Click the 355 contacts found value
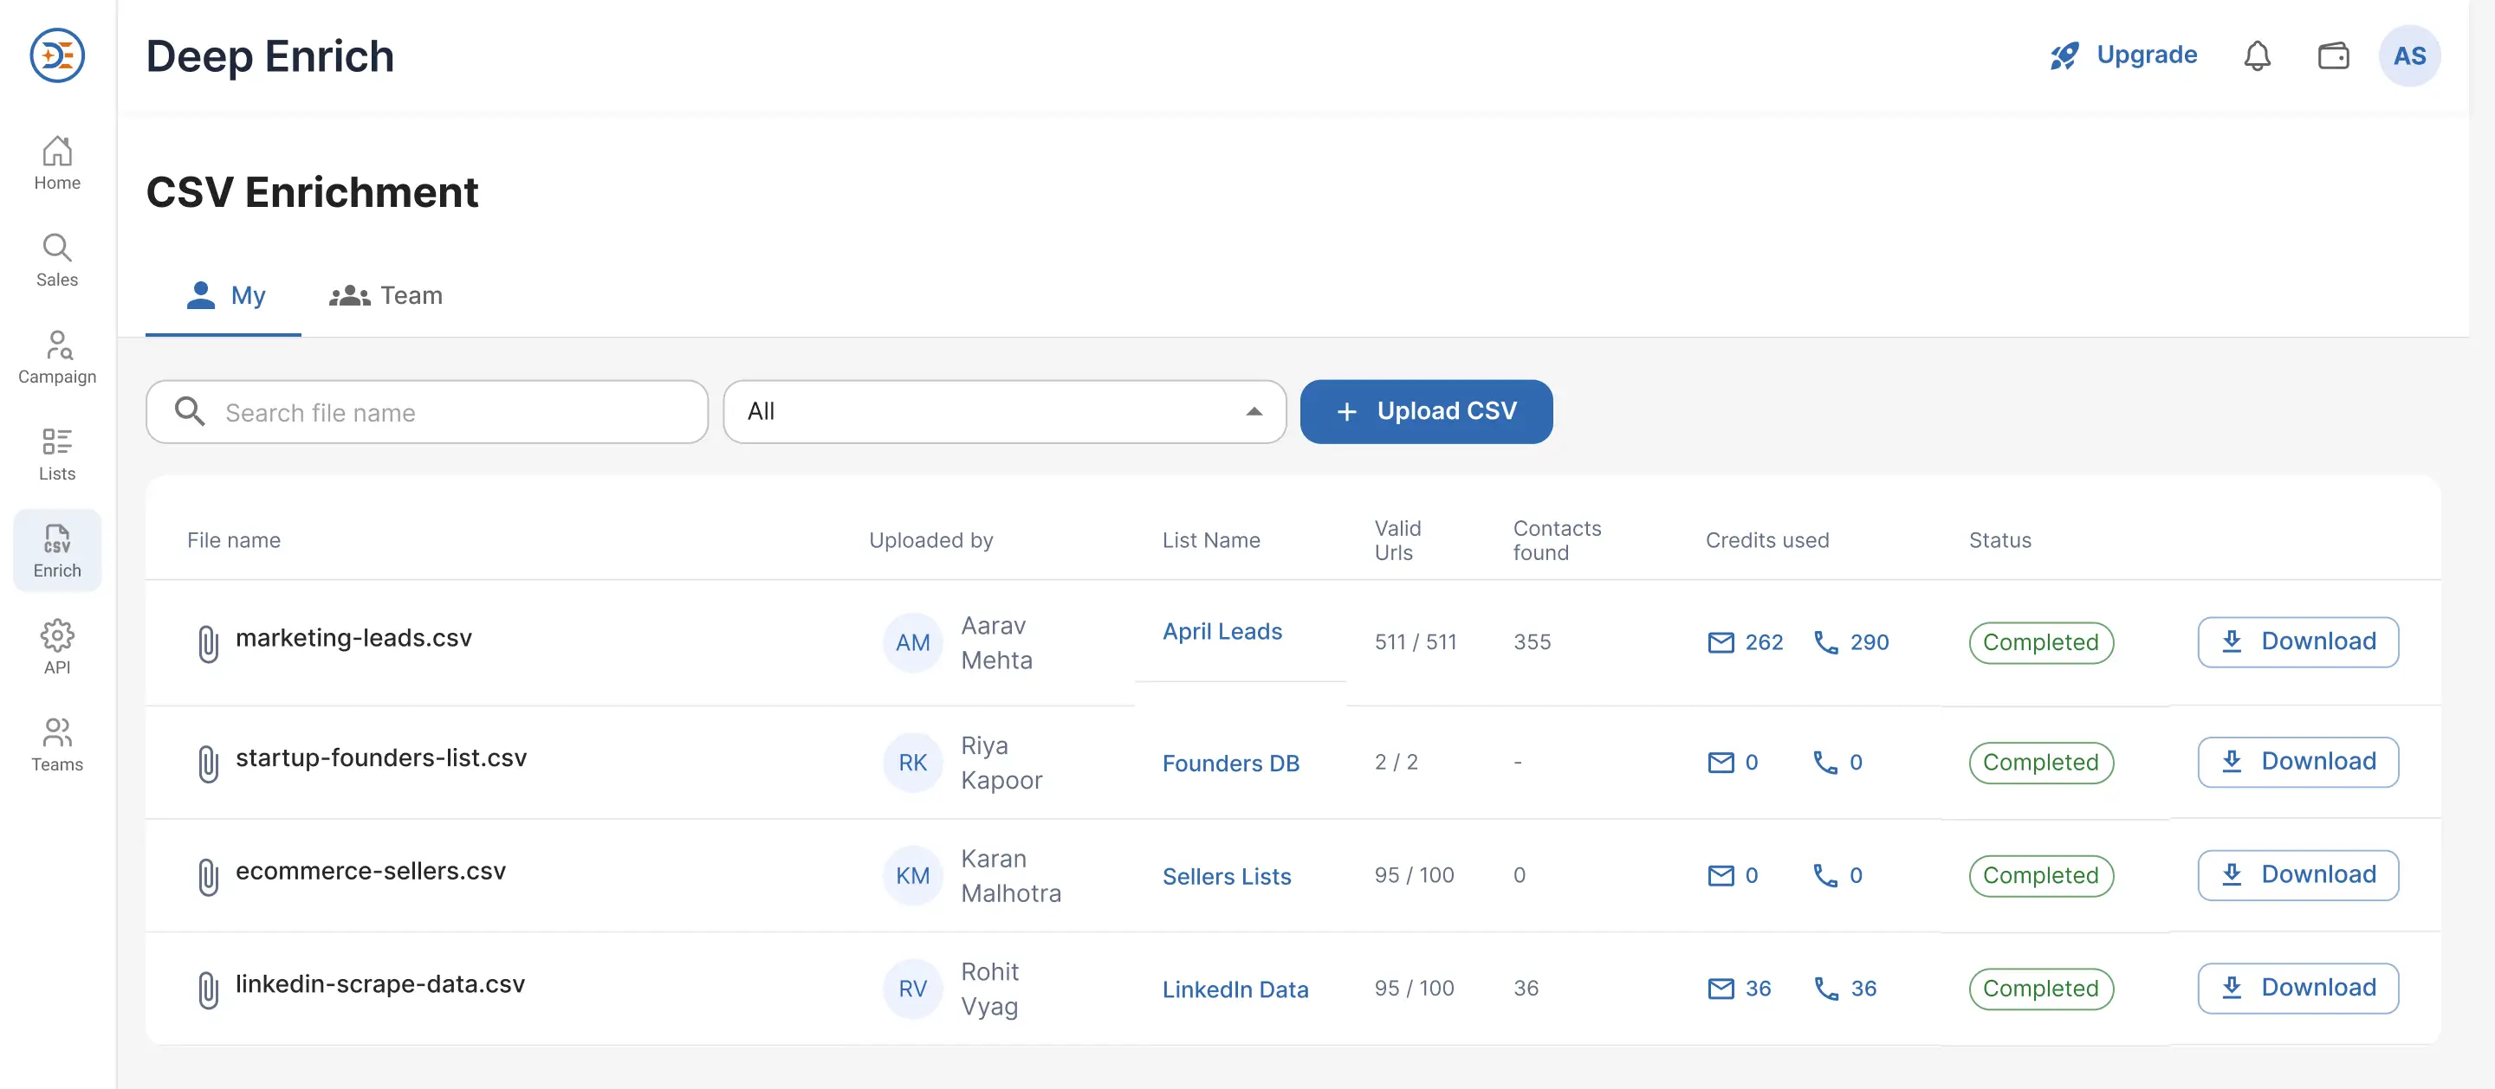Screen dimensions: 2495x1089 click(x=1532, y=641)
